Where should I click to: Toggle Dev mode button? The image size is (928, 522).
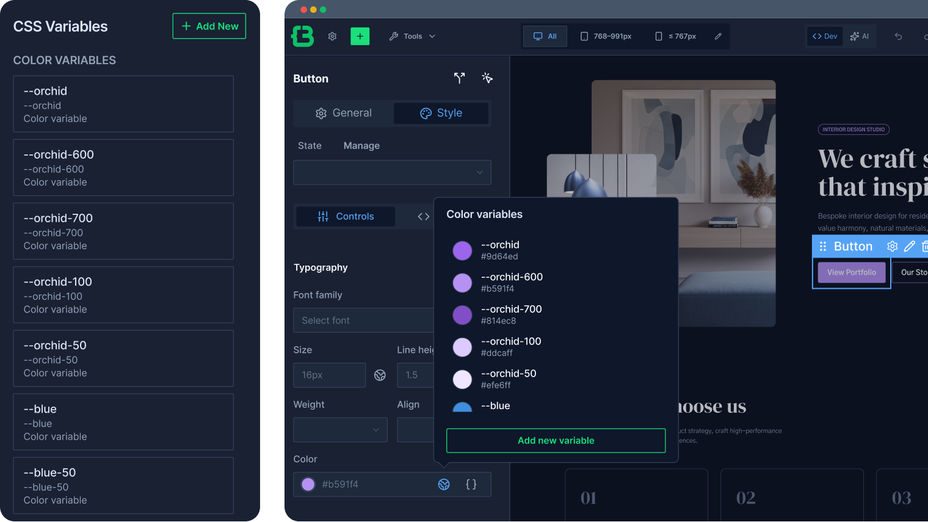[825, 37]
